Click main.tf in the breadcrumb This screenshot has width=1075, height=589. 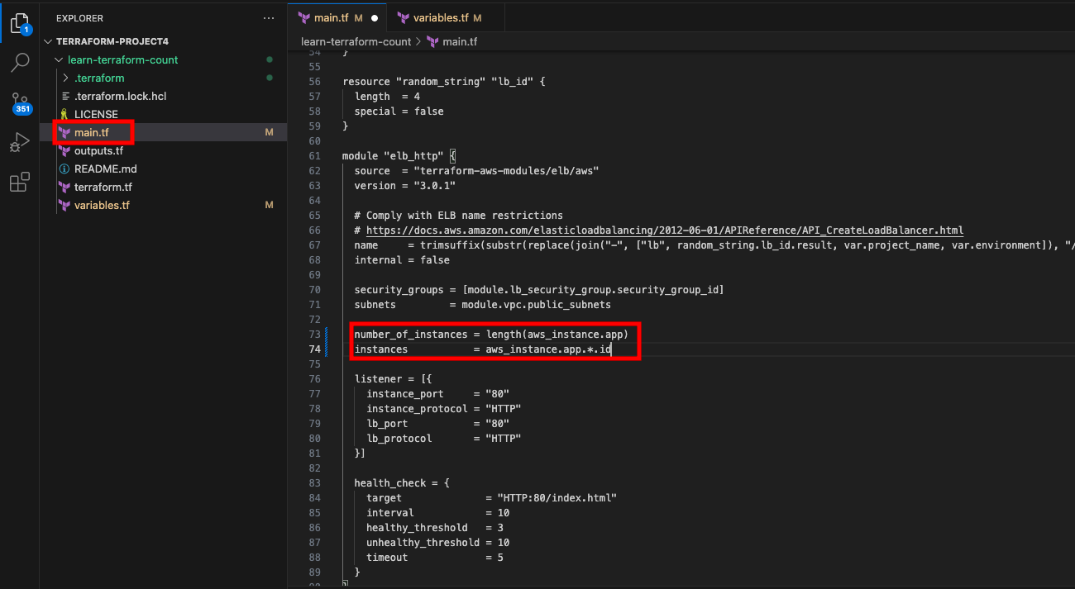460,41
